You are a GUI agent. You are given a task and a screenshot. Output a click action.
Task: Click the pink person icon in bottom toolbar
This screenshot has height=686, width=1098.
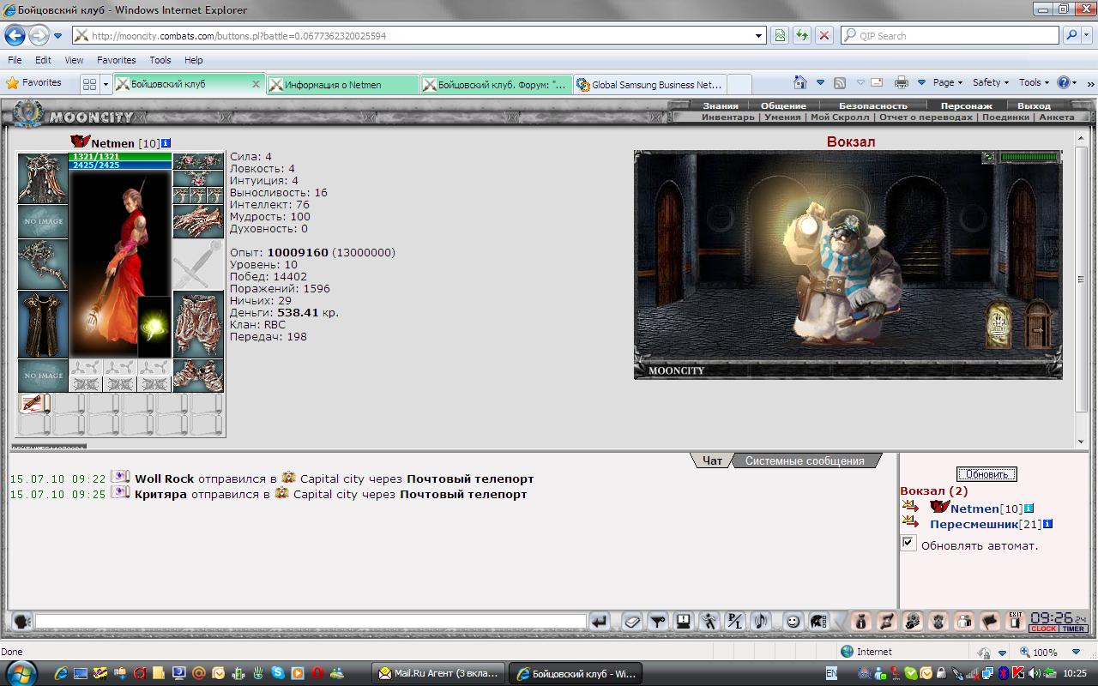pos(965,622)
